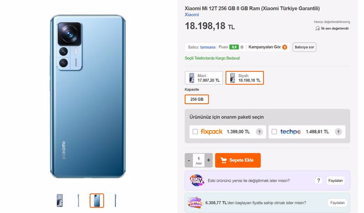
Task: Click the Alışveriş Kredisi badge icon
Action: pos(195,203)
